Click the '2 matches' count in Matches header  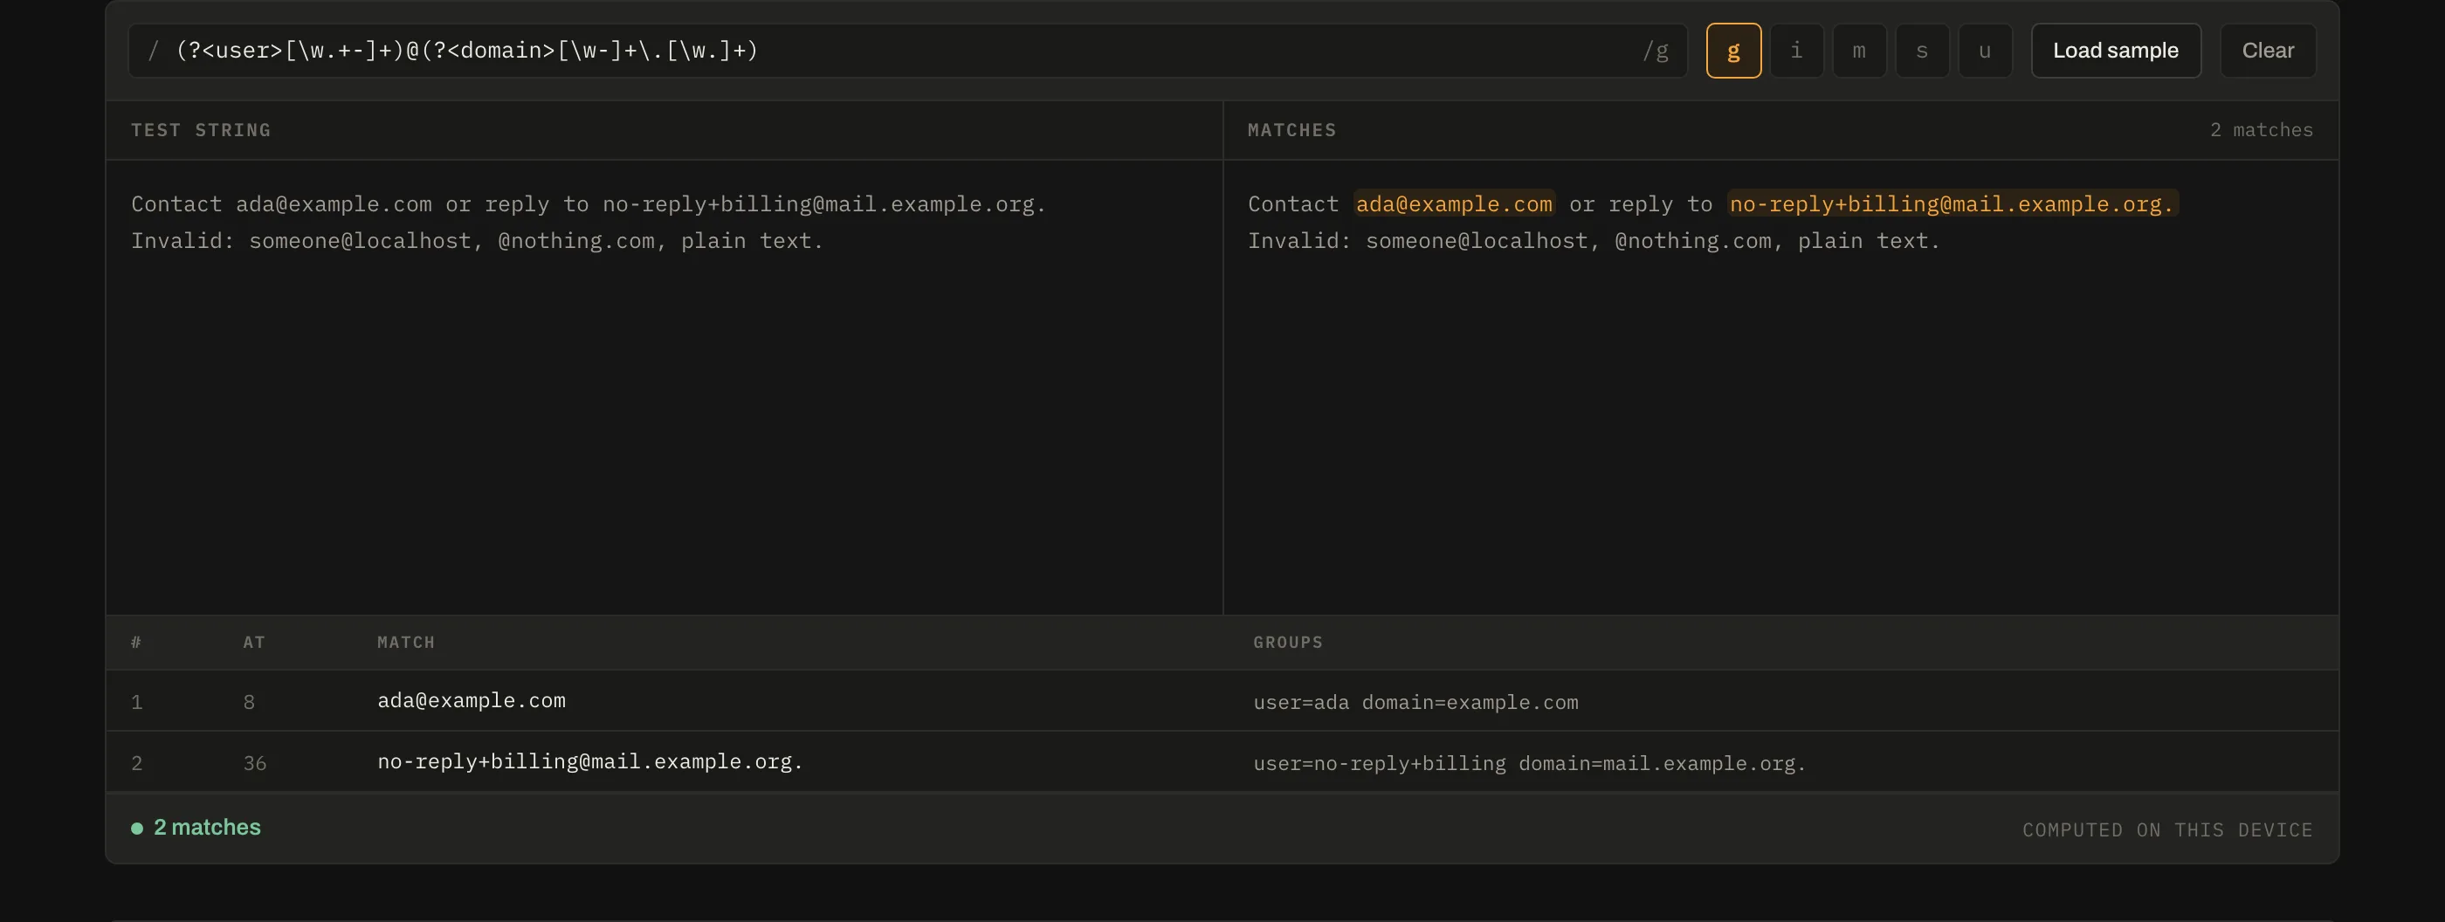[2261, 130]
